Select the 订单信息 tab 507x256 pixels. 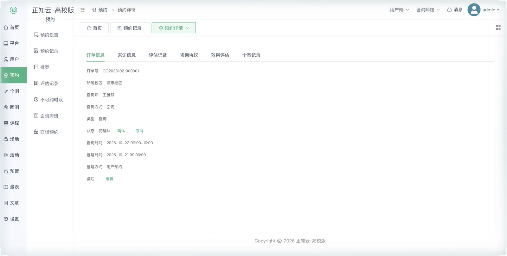[95, 55]
